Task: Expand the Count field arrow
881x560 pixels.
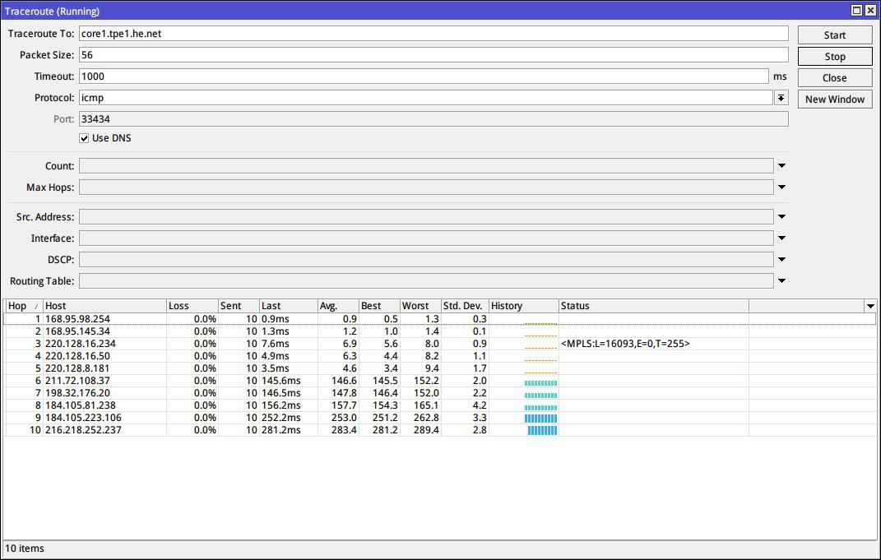Action: coord(781,166)
